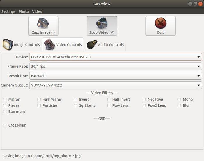This screenshot has width=204, height=161.
Task: Click the Cap. Image (I) label
Action: tap(43, 32)
